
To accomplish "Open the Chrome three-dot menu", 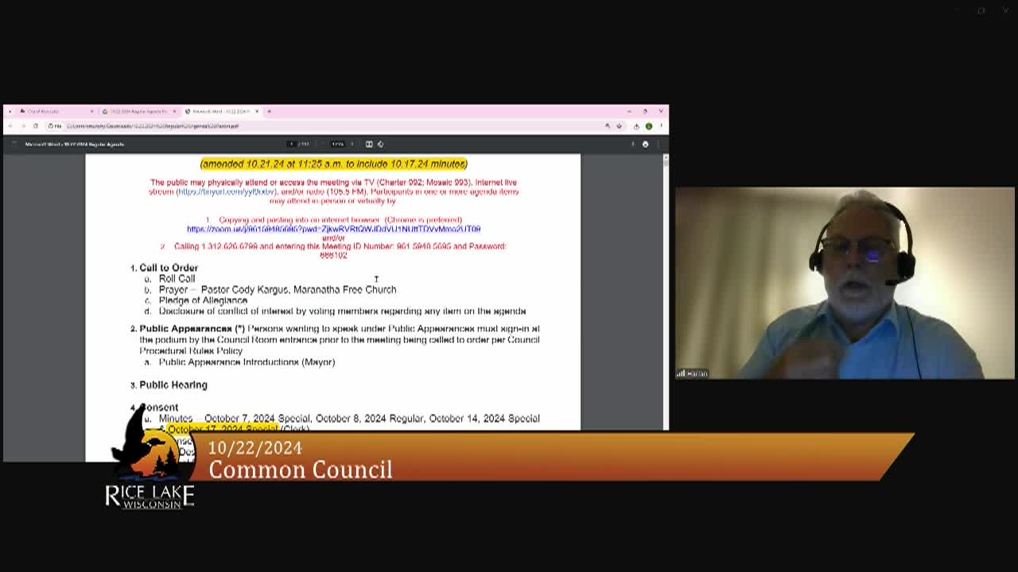I will [661, 126].
